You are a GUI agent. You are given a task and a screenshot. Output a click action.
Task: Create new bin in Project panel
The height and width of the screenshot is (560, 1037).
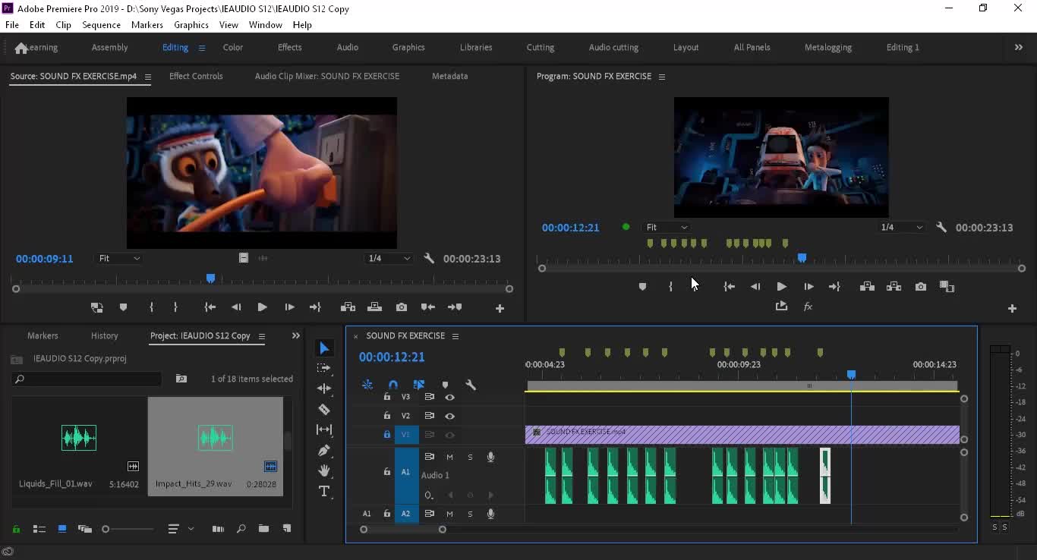pos(263,529)
